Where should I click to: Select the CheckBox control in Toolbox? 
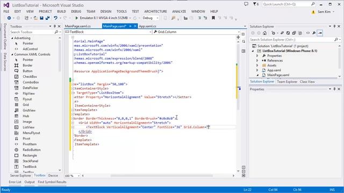click(x=30, y=77)
